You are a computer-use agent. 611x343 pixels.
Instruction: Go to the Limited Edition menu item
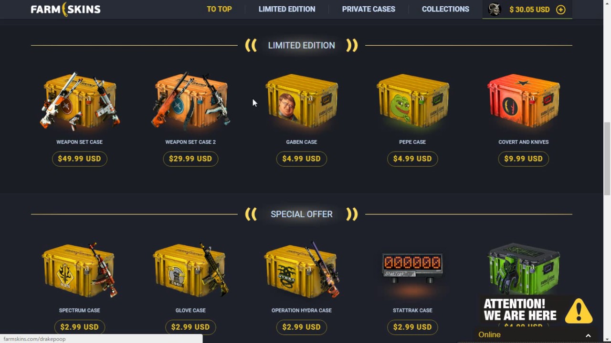[287, 9]
